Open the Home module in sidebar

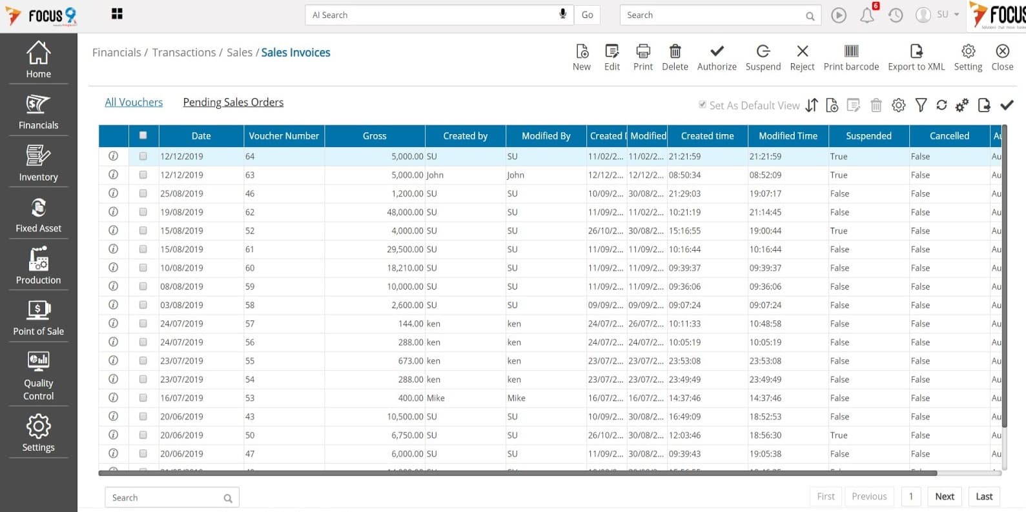tap(38, 59)
